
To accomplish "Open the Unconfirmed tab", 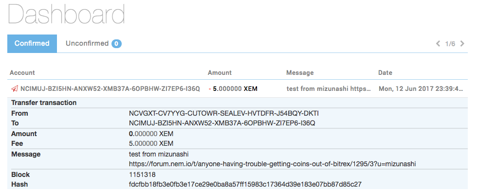I will point(93,43).
